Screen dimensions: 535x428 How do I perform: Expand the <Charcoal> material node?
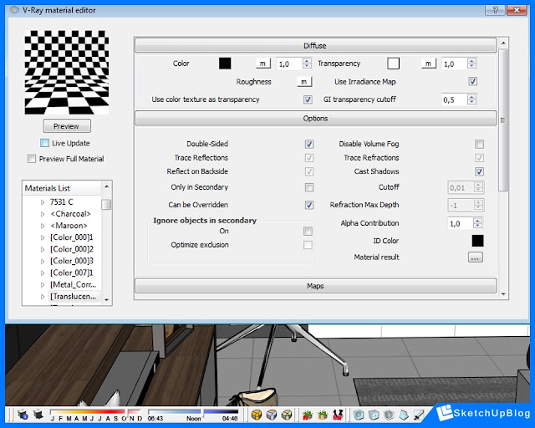43,214
